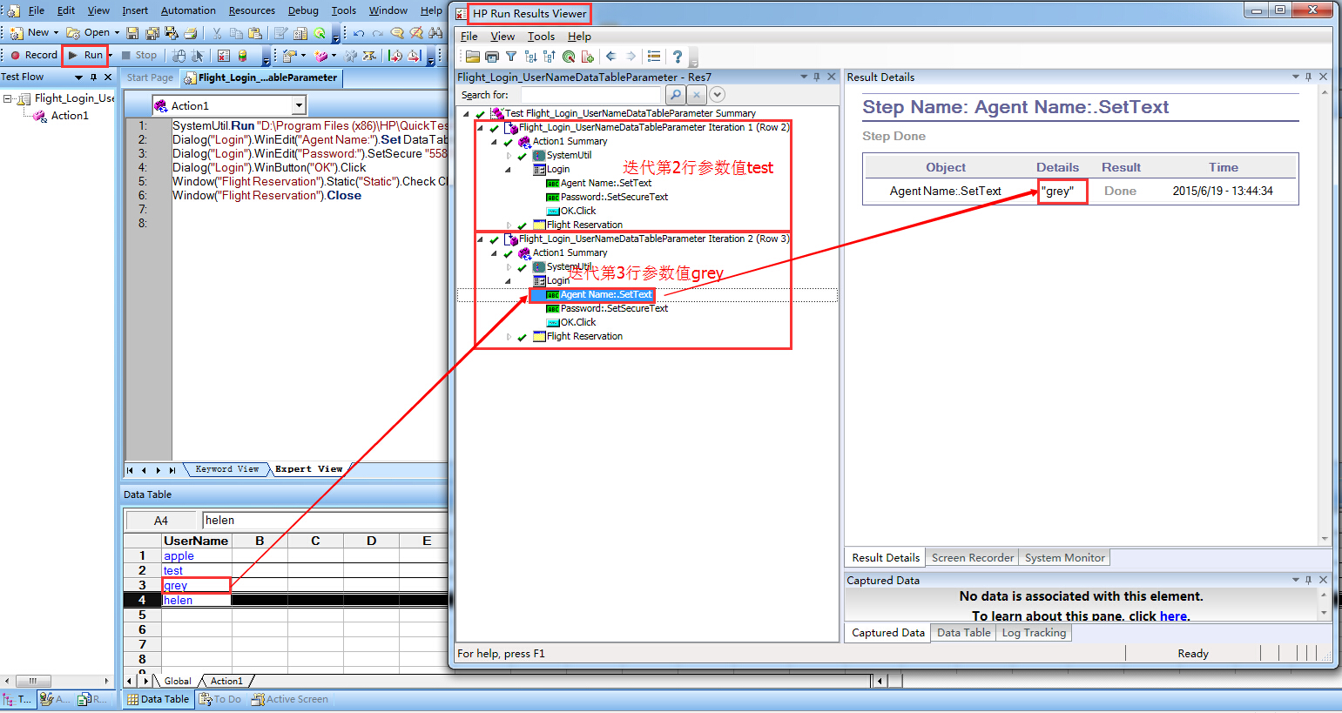The image size is (1342, 713).
Task: Open the Tools menu in Run Results Viewer
Action: 541,37
